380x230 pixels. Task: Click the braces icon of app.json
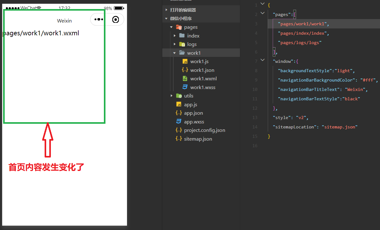click(x=179, y=113)
